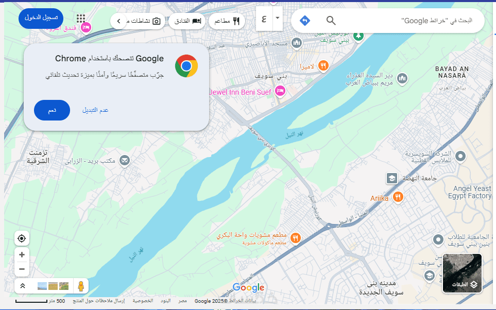Click the مصر country footer link
Screen dimensions: 496x310
coord(182,301)
